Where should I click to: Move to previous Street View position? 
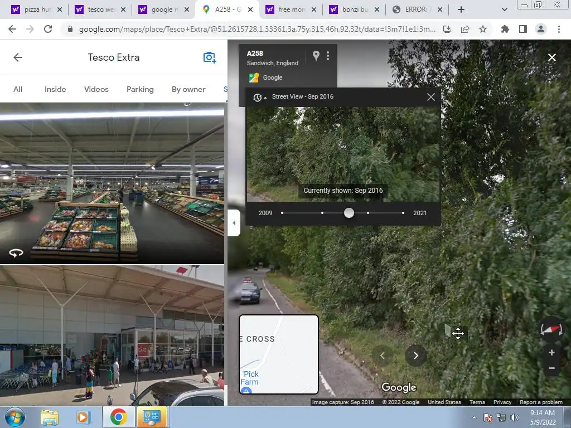[383, 356]
